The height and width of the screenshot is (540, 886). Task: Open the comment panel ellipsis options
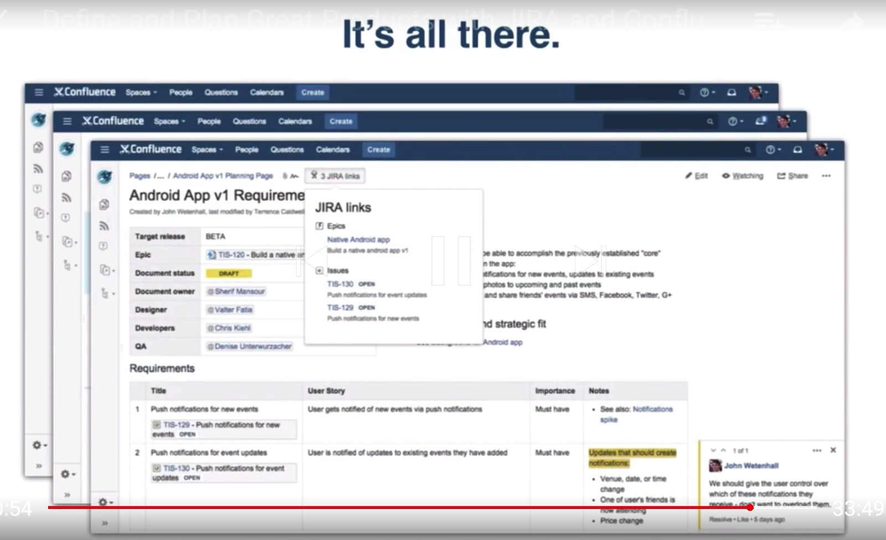point(817,450)
